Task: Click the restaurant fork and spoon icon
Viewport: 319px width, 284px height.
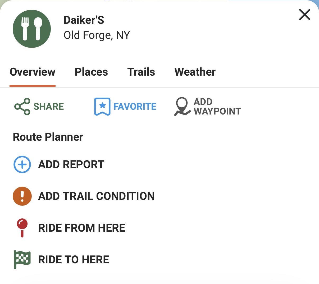Action: 31,29
